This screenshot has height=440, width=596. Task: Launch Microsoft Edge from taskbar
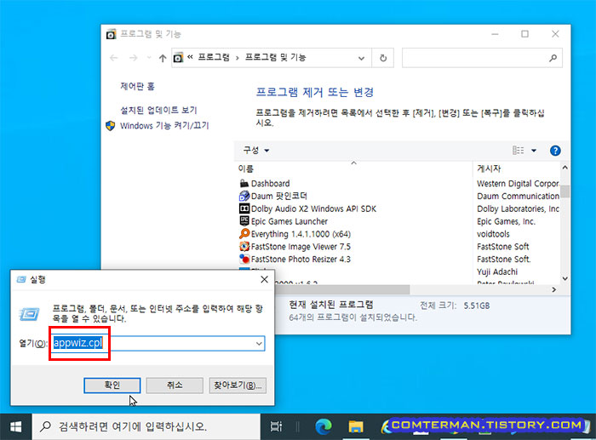pos(324,426)
